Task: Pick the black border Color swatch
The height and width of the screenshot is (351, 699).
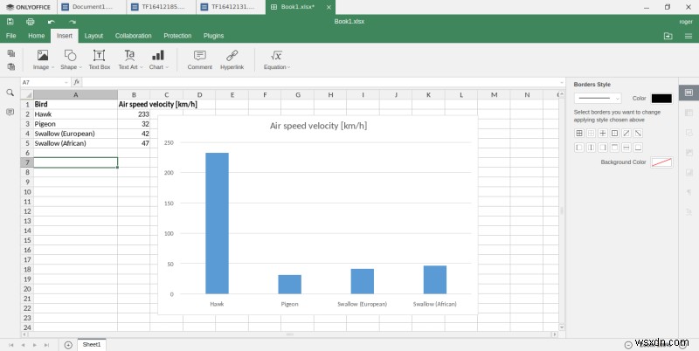Action: [661, 99]
